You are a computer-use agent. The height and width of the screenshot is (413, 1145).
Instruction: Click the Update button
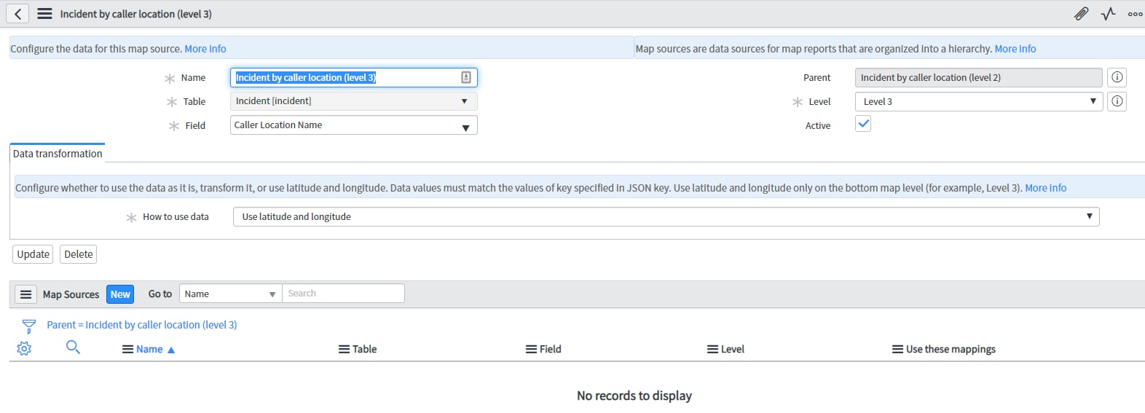point(33,254)
